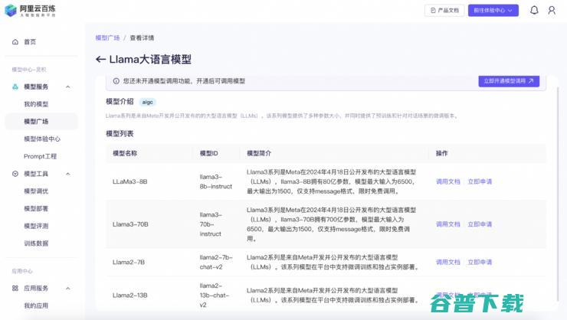The height and width of the screenshot is (320, 567).
Task: Click the llama2-7b-chat-v2 model ID
Action: (x=216, y=262)
